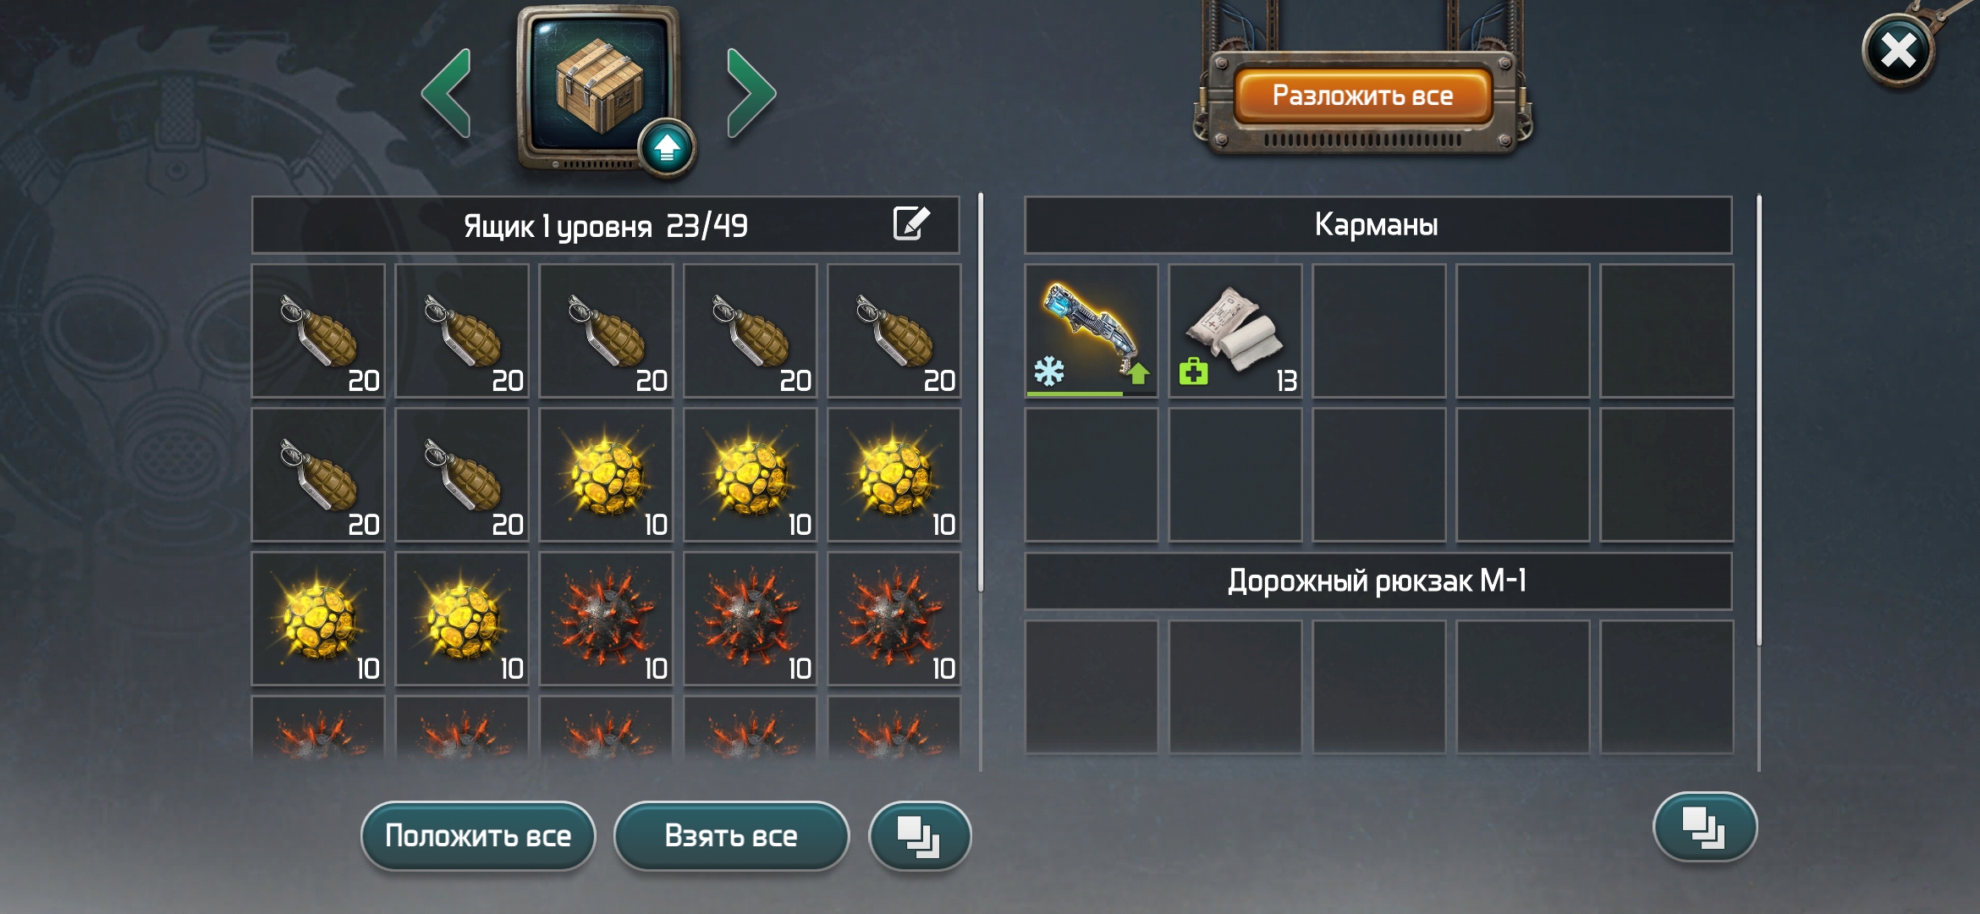The image size is (1980, 914).
Task: Select the first grenade stack of 20
Action: click(318, 331)
